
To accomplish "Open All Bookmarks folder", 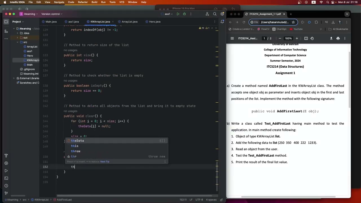I will [x=338, y=29].
